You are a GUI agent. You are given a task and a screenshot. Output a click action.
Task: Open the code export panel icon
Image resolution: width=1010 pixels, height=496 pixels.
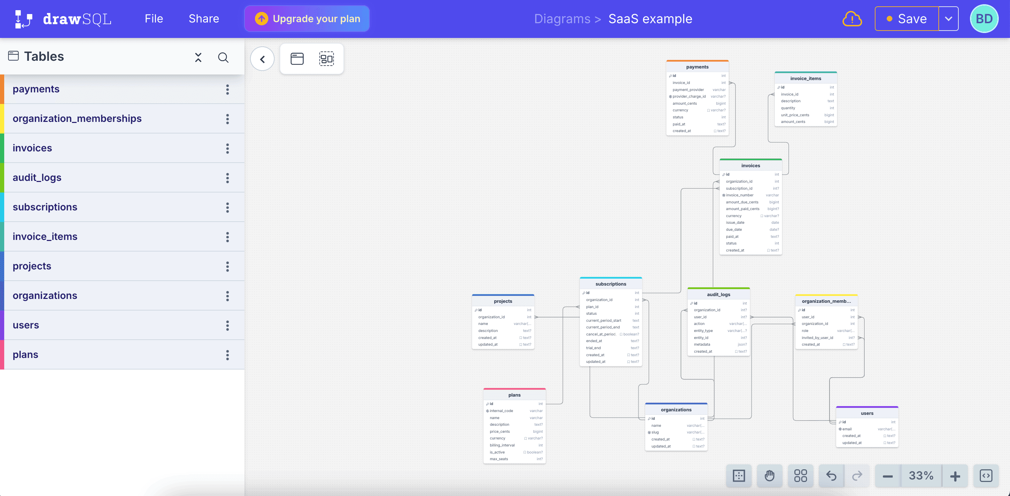coord(986,476)
